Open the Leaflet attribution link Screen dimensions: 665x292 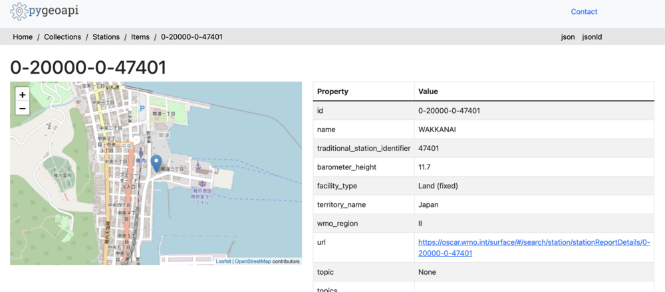pyautogui.click(x=223, y=261)
